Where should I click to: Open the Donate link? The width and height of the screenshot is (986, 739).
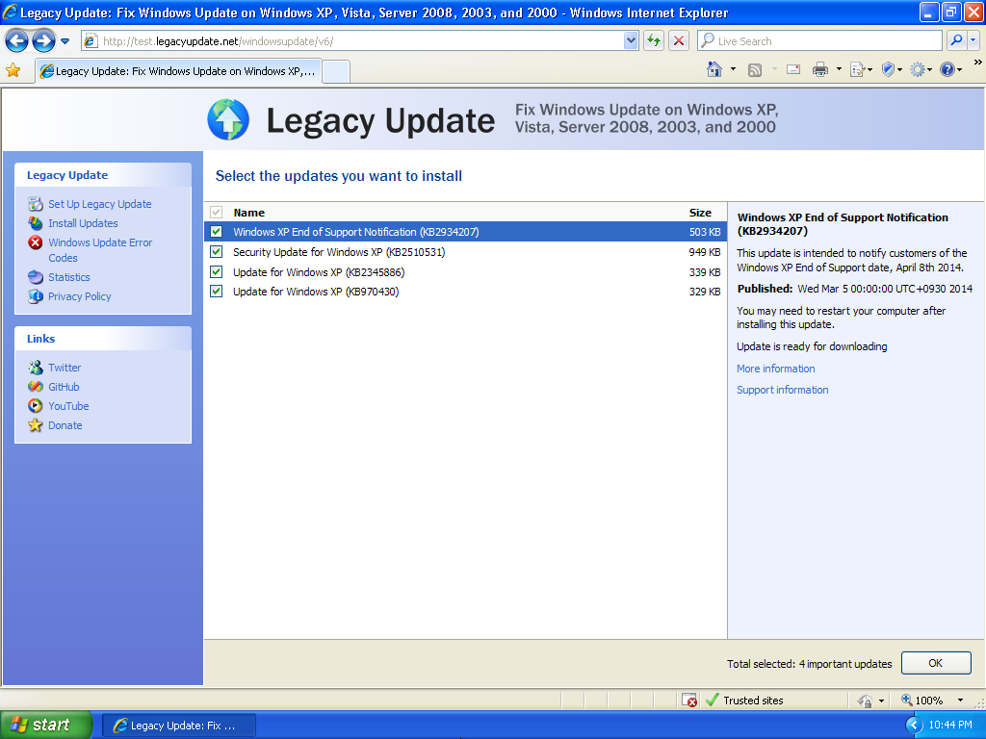click(x=65, y=425)
